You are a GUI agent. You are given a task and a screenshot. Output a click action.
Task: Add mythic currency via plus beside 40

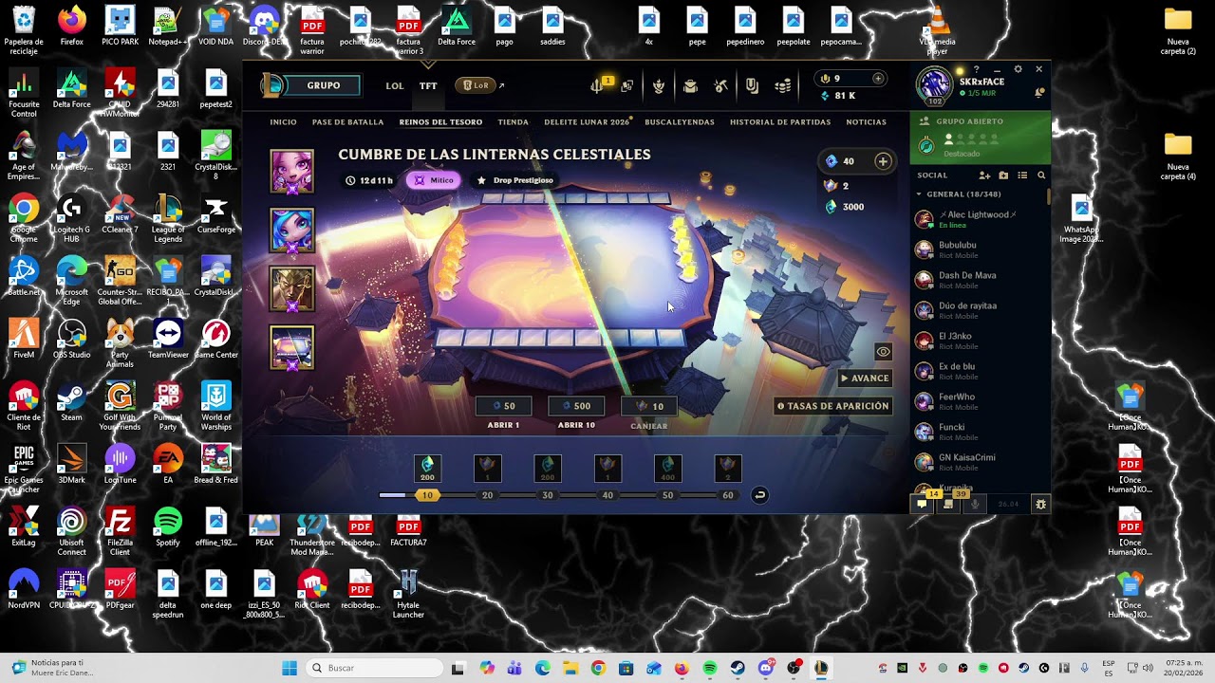coord(883,161)
